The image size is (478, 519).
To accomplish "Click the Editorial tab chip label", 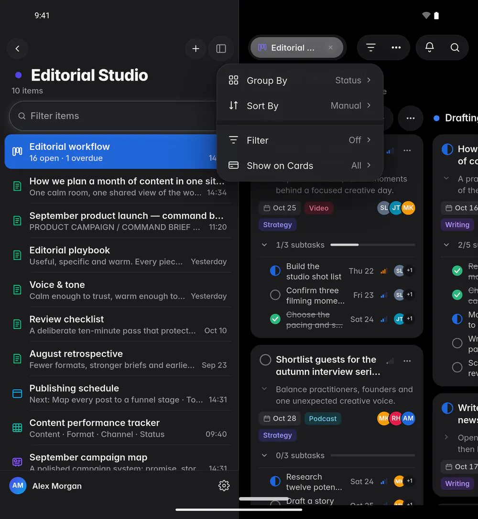I will click(x=293, y=48).
